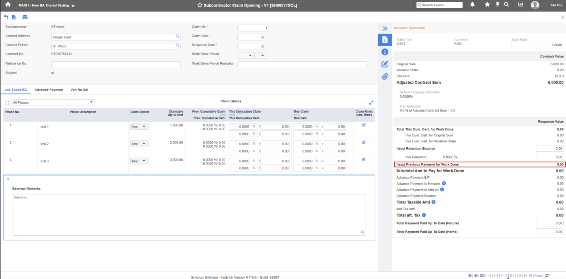Open the attachments paperclip in side panel
This screenshot has height=279, width=566.
(x=385, y=77)
